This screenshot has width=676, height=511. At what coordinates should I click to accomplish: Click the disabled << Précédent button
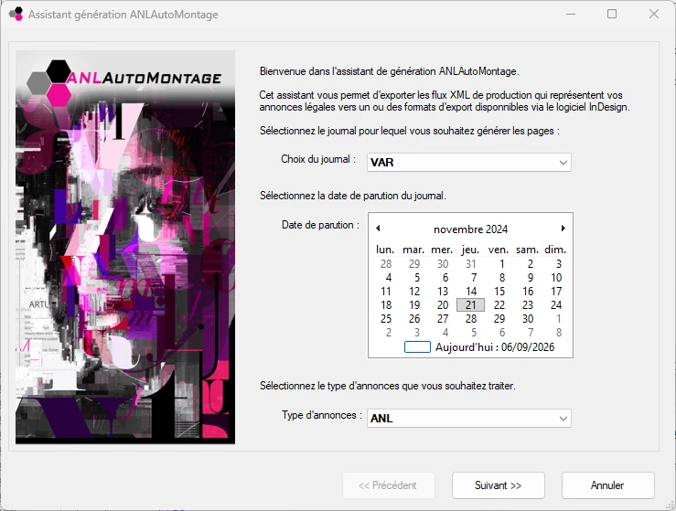tap(389, 485)
